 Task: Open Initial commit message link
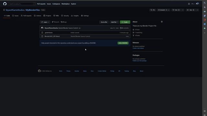[x=75, y=33]
